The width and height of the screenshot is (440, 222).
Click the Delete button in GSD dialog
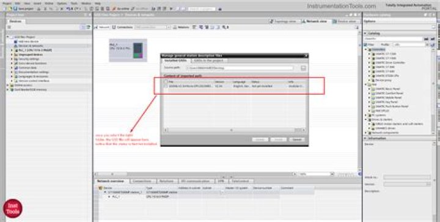click(x=260, y=139)
